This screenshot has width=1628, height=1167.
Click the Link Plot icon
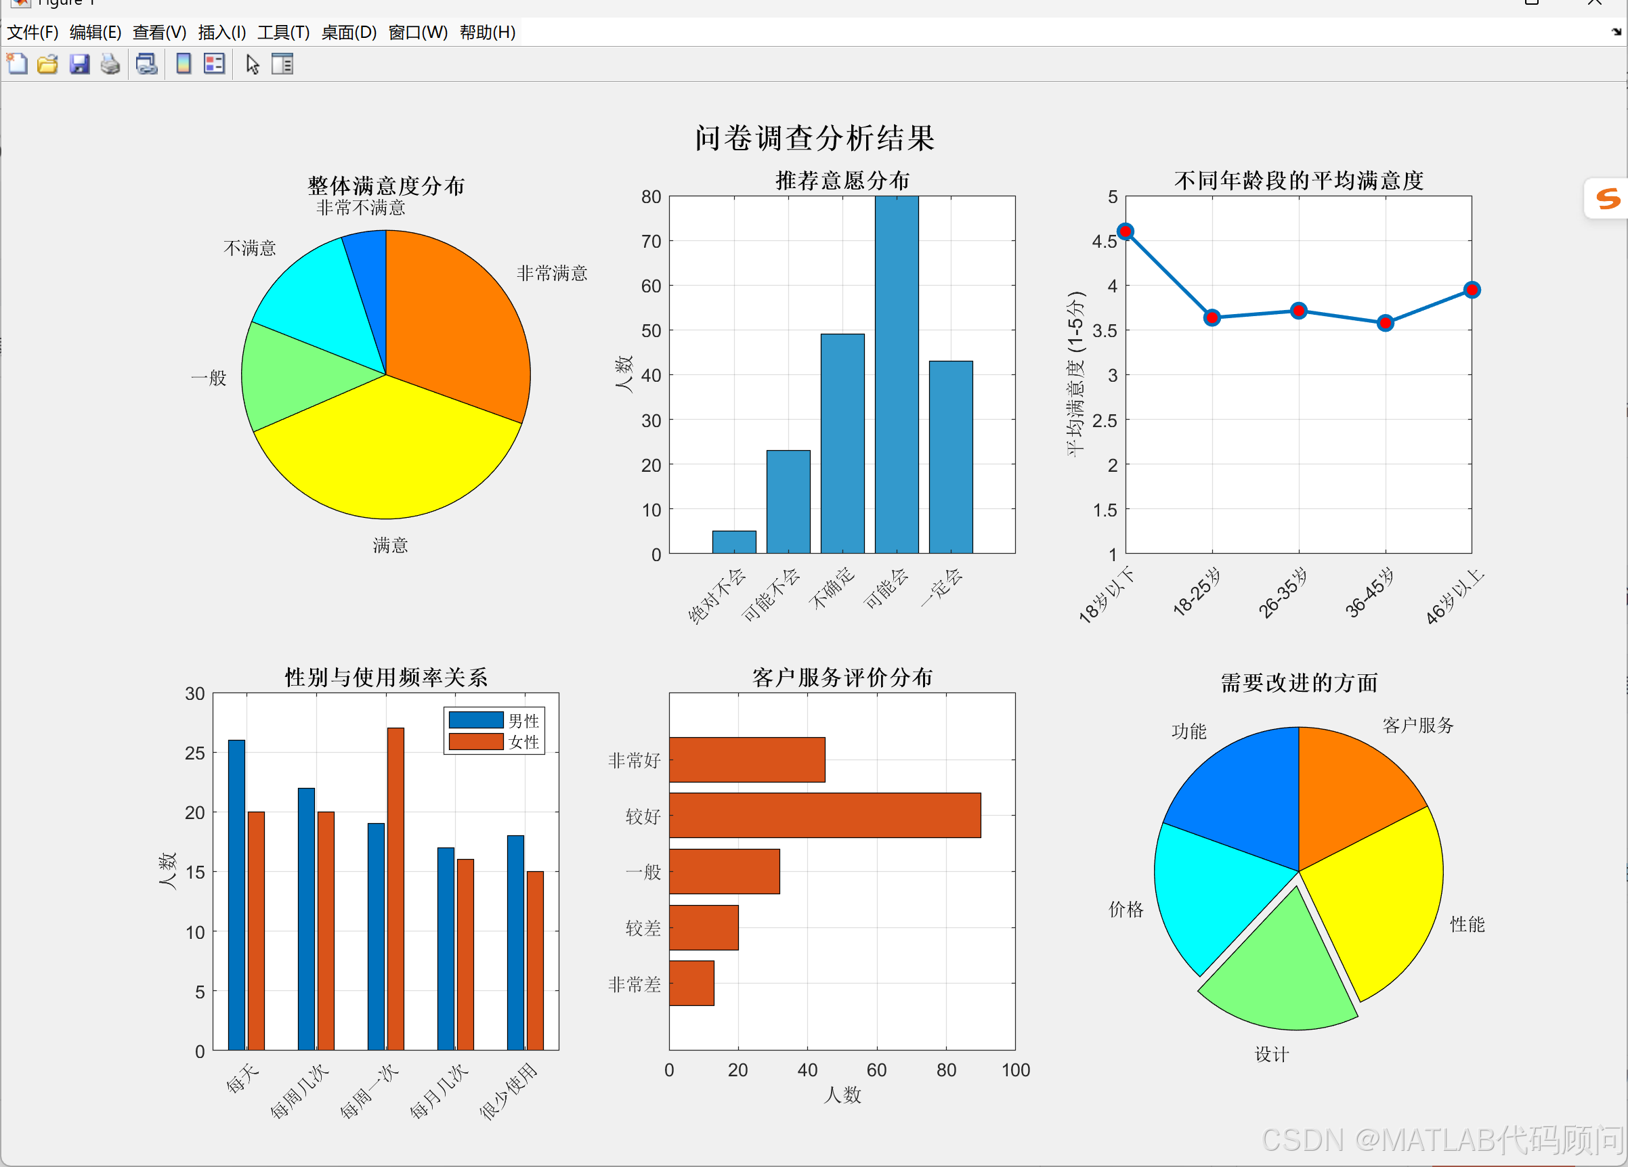146,64
